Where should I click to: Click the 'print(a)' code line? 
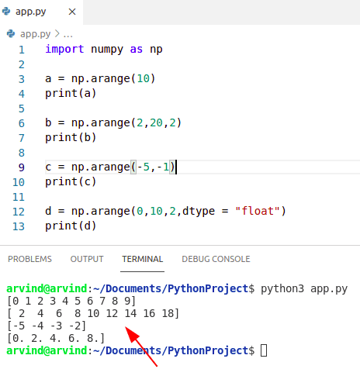point(71,94)
